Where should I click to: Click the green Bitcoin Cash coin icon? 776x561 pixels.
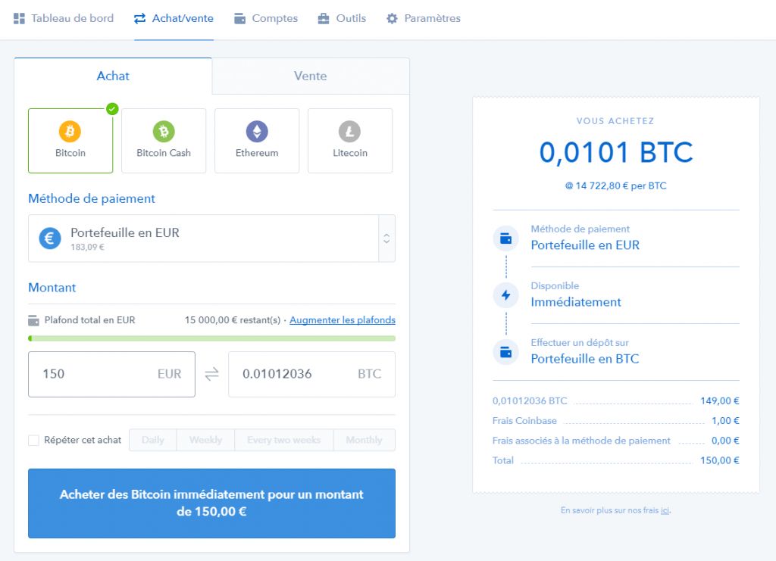tap(164, 132)
